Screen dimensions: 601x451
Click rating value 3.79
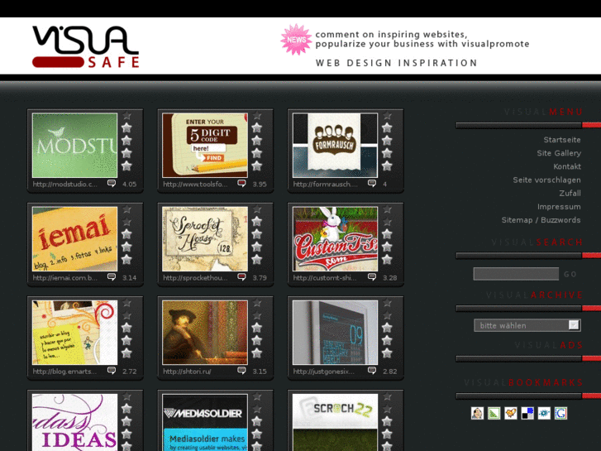click(260, 278)
